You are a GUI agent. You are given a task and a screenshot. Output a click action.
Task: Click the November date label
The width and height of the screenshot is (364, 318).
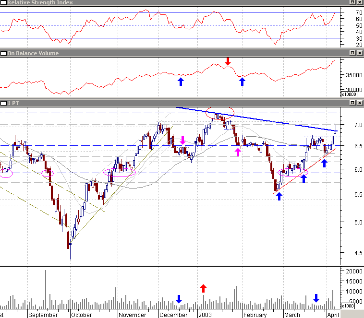[133, 315]
